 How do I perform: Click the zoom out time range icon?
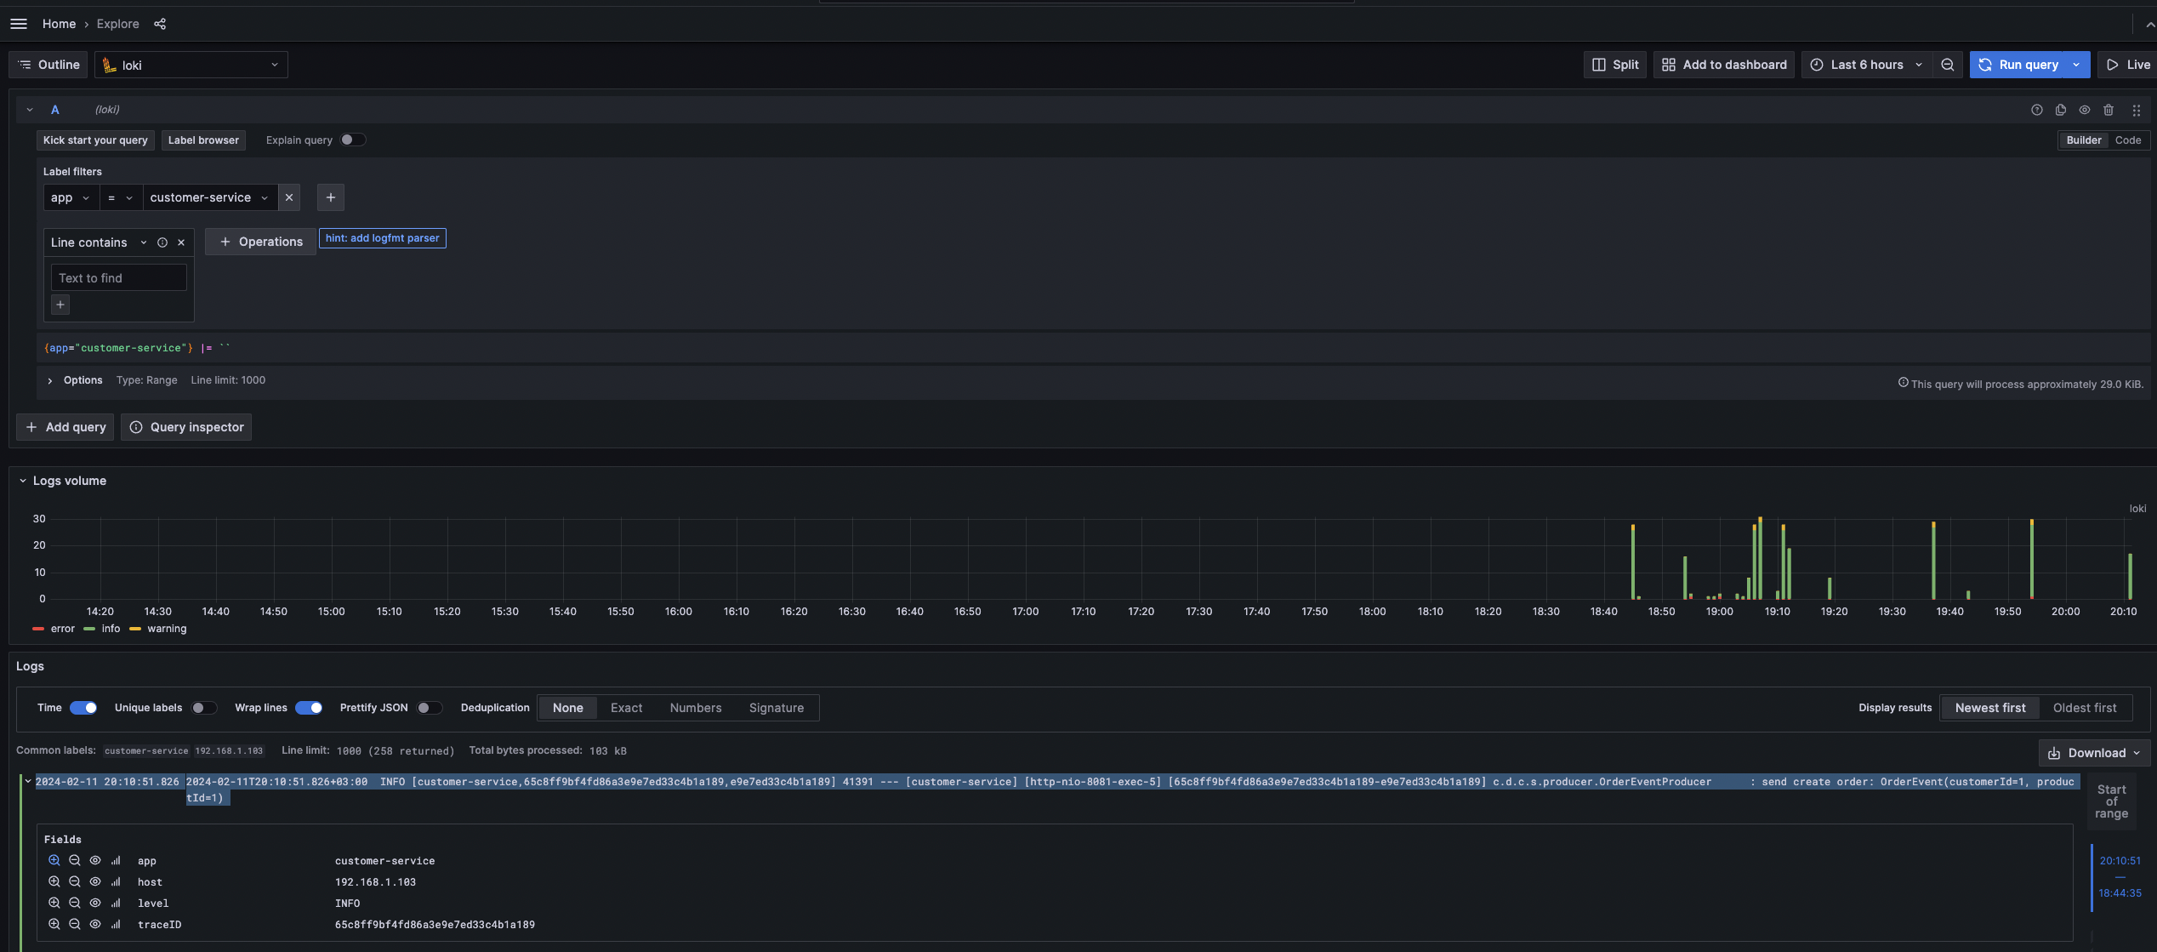pyautogui.click(x=1948, y=65)
